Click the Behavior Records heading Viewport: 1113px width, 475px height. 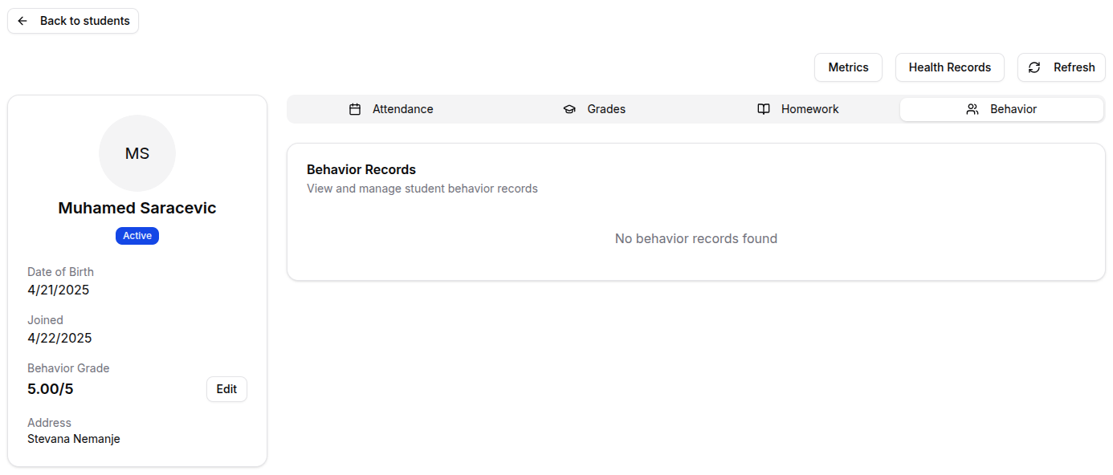pyautogui.click(x=361, y=169)
